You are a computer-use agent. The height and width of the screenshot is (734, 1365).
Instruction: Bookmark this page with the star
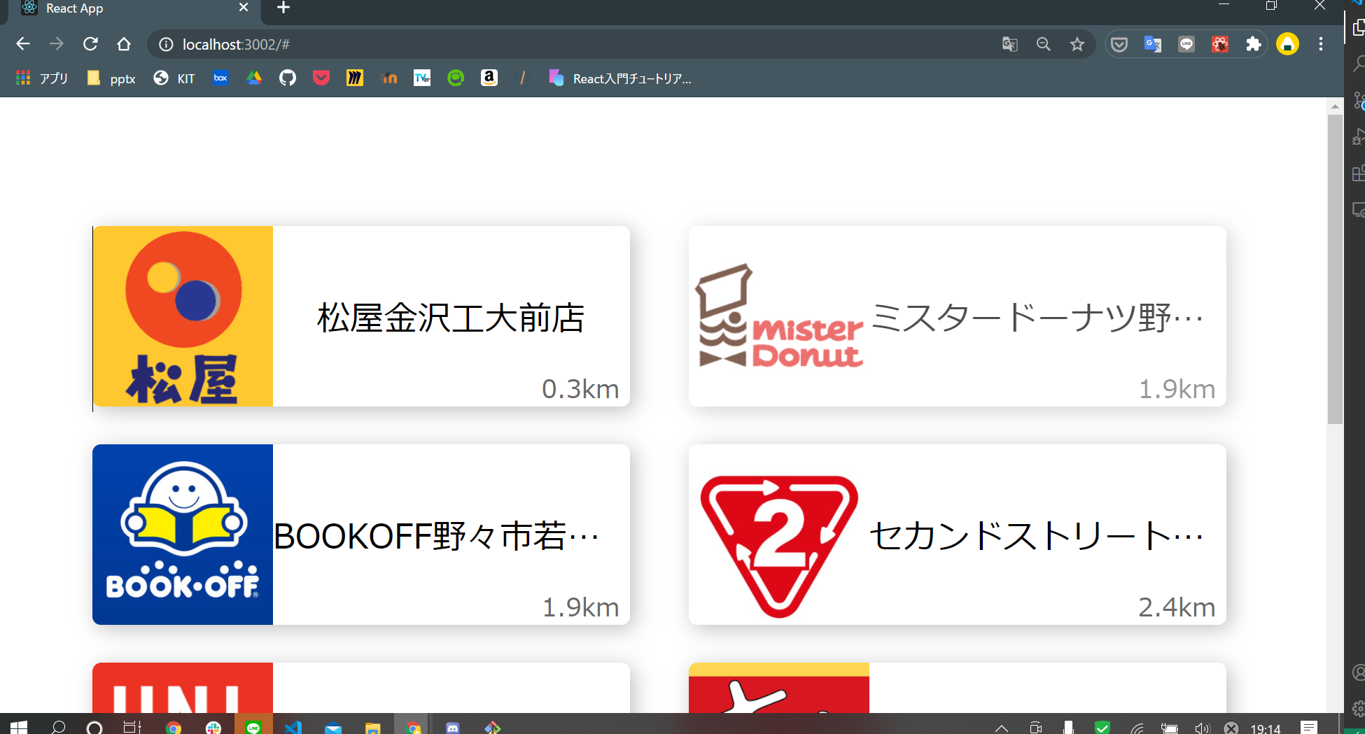[x=1077, y=44]
